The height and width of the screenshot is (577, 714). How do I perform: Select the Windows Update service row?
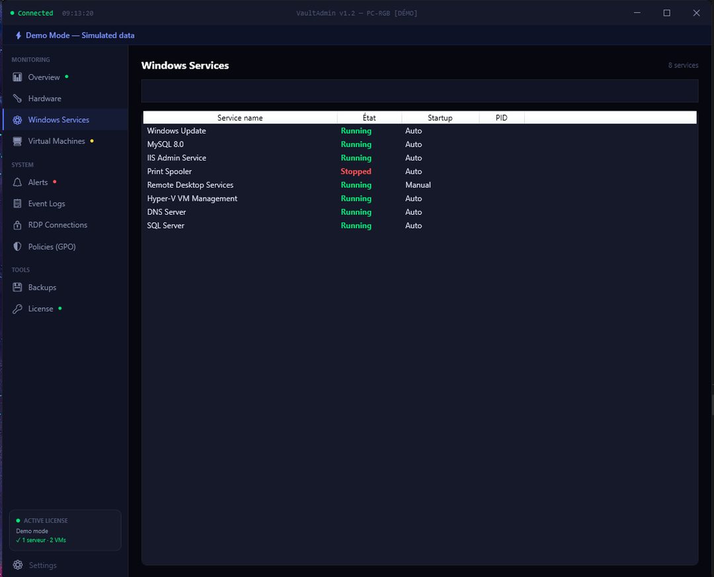coord(419,131)
